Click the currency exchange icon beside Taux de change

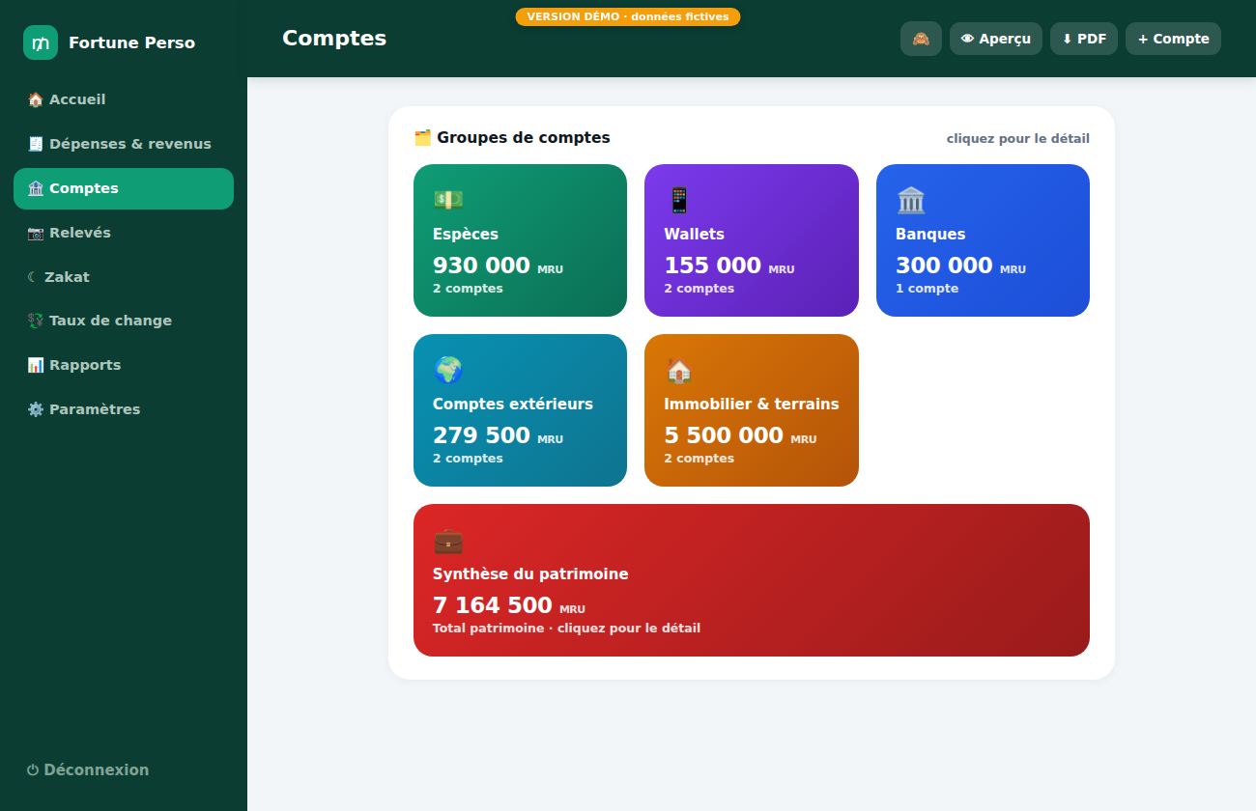point(36,321)
